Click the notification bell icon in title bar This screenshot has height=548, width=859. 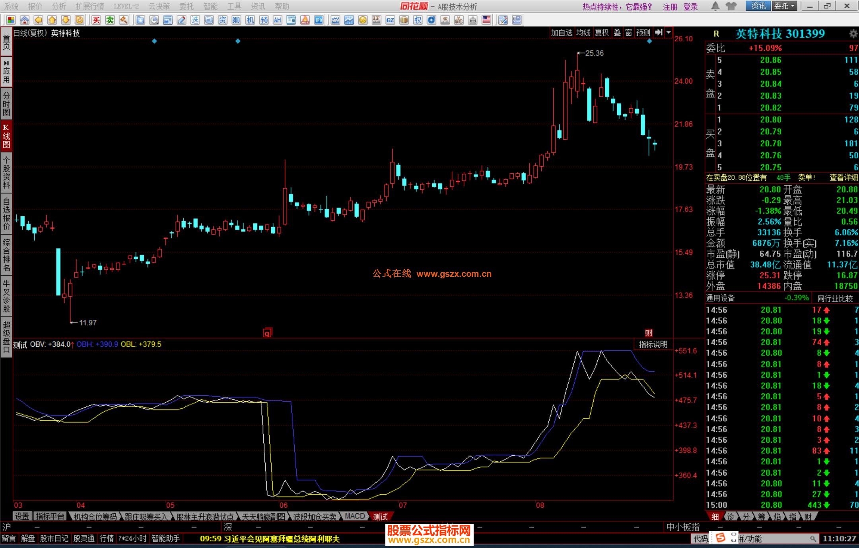pyautogui.click(x=715, y=6)
